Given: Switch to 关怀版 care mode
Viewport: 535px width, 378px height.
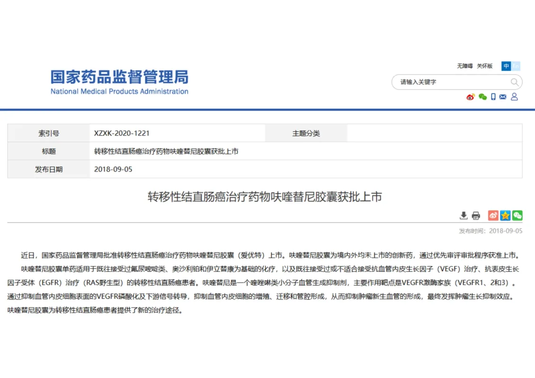Looking at the screenshot, I should [484, 66].
